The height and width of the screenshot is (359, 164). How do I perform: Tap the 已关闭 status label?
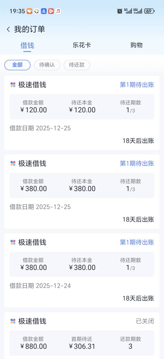[145, 321]
